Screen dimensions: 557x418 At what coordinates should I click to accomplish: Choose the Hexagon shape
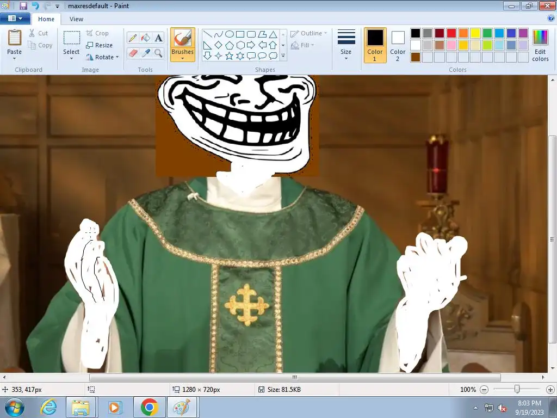coord(240,45)
